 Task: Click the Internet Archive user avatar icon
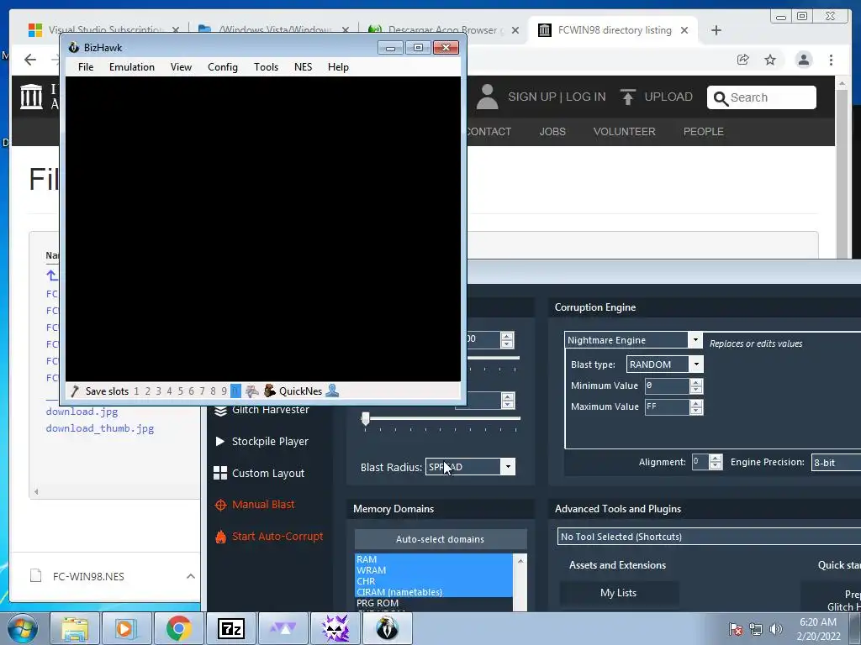(x=487, y=97)
